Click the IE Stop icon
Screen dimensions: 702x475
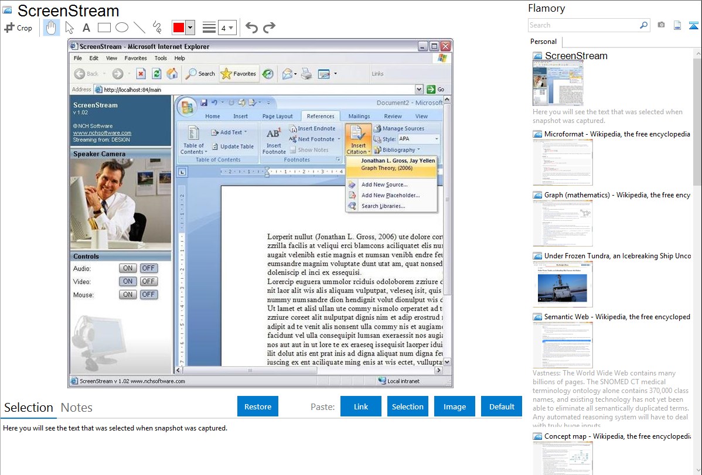[x=141, y=73]
